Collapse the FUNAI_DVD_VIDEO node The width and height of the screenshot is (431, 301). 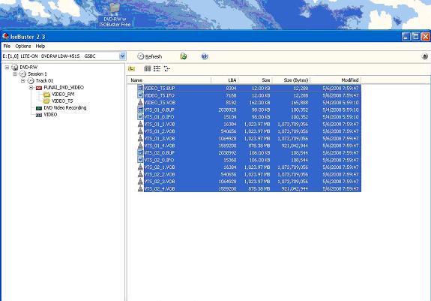click(31, 88)
